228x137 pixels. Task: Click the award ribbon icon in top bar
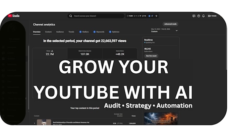tap(156, 16)
